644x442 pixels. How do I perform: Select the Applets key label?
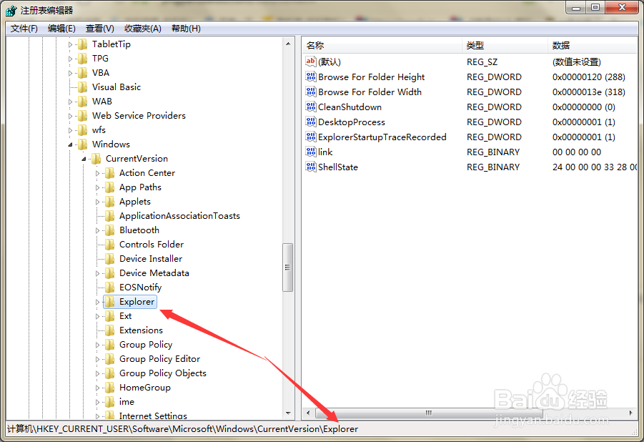click(135, 202)
